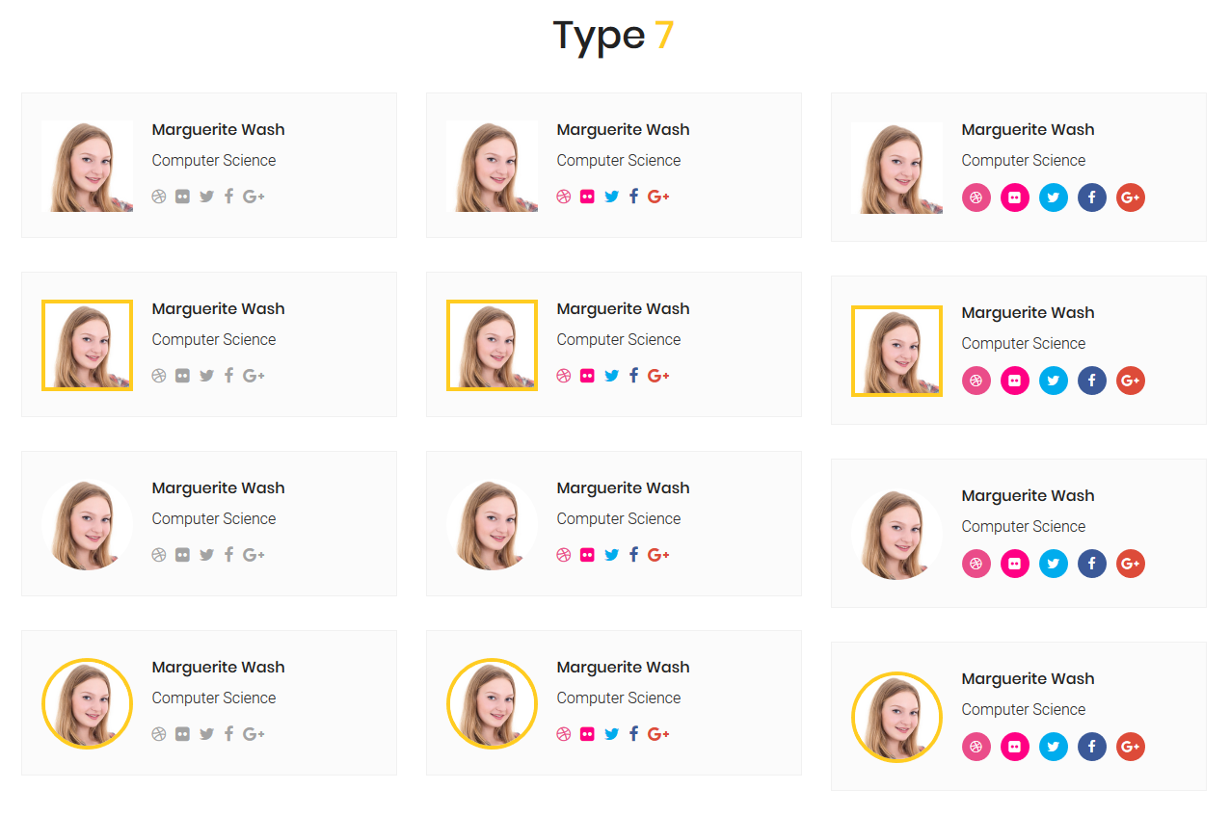Click gray Facebook icon beside yellow square-framed photo

tap(228, 376)
